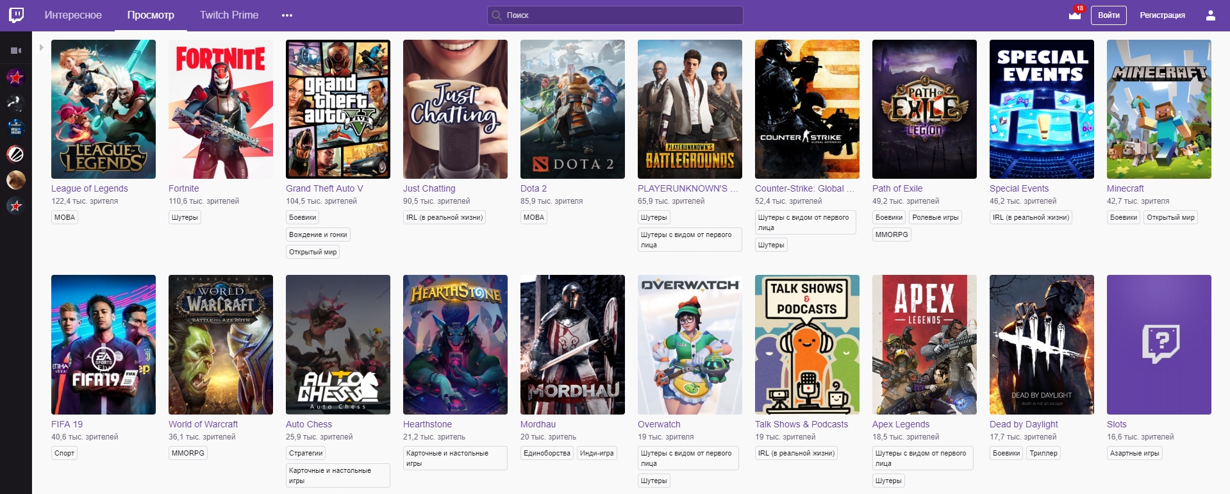
Task: Select Боевики tag under Dead by Daylight
Action: point(1006,453)
